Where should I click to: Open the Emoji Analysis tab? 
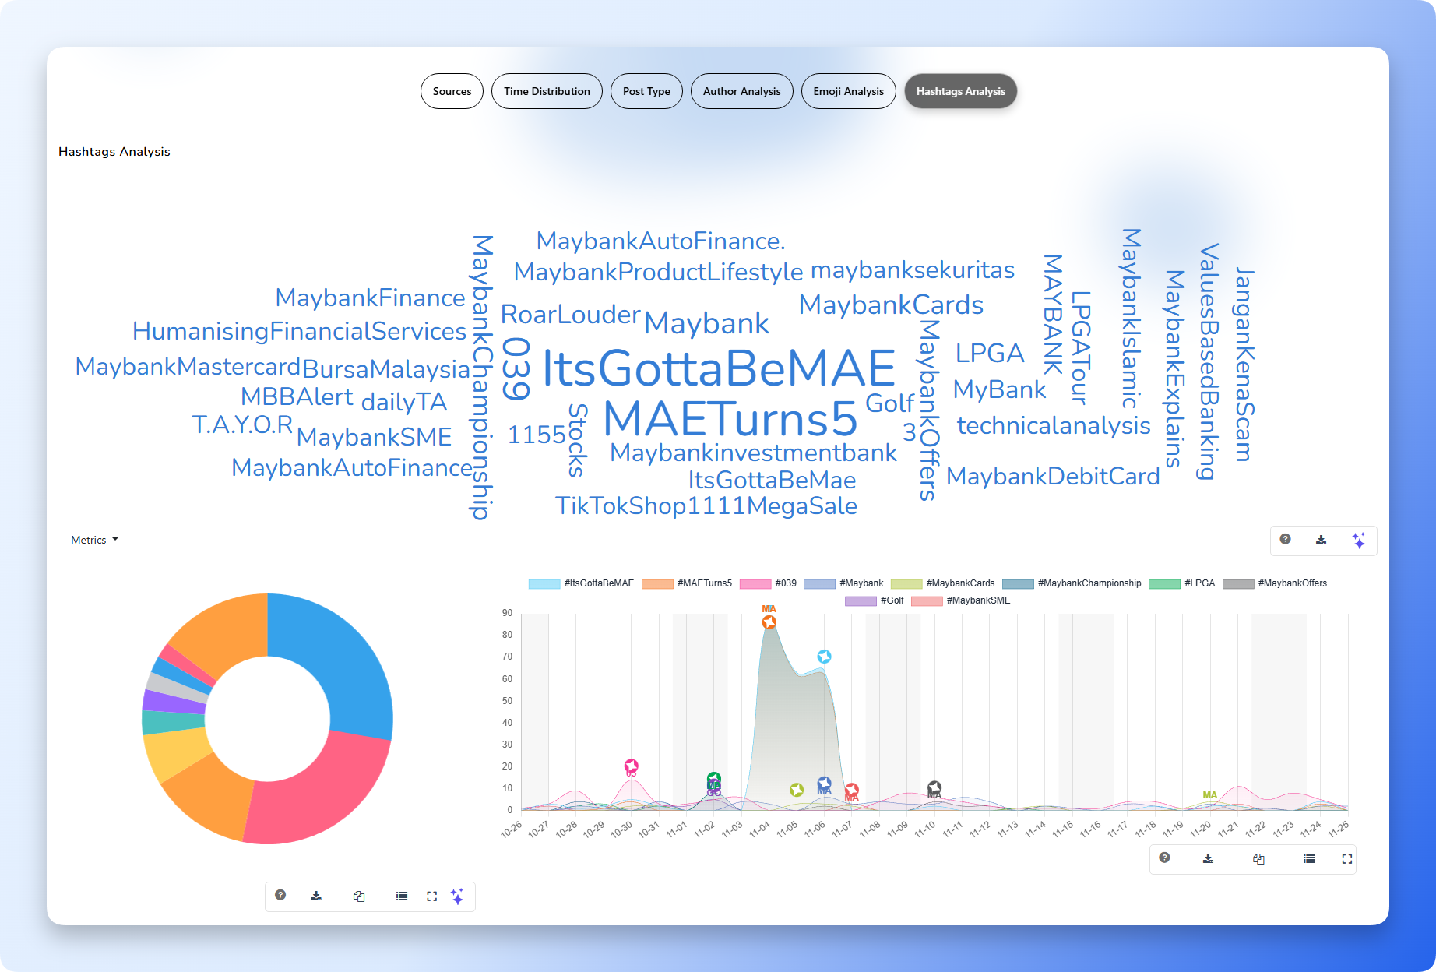coord(848,91)
